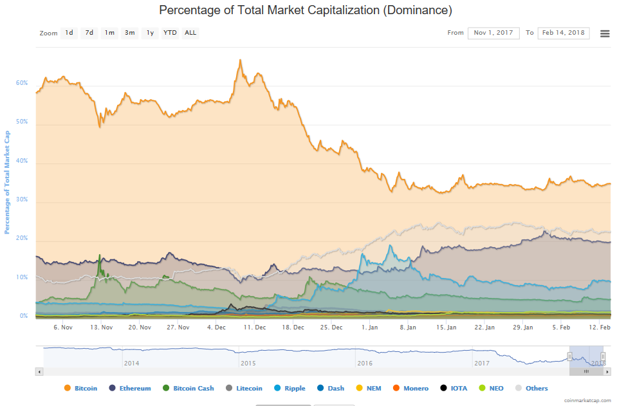Hide the Litecoin series in the legend
Image resolution: width=626 pixels, height=406 pixels.
249,388
